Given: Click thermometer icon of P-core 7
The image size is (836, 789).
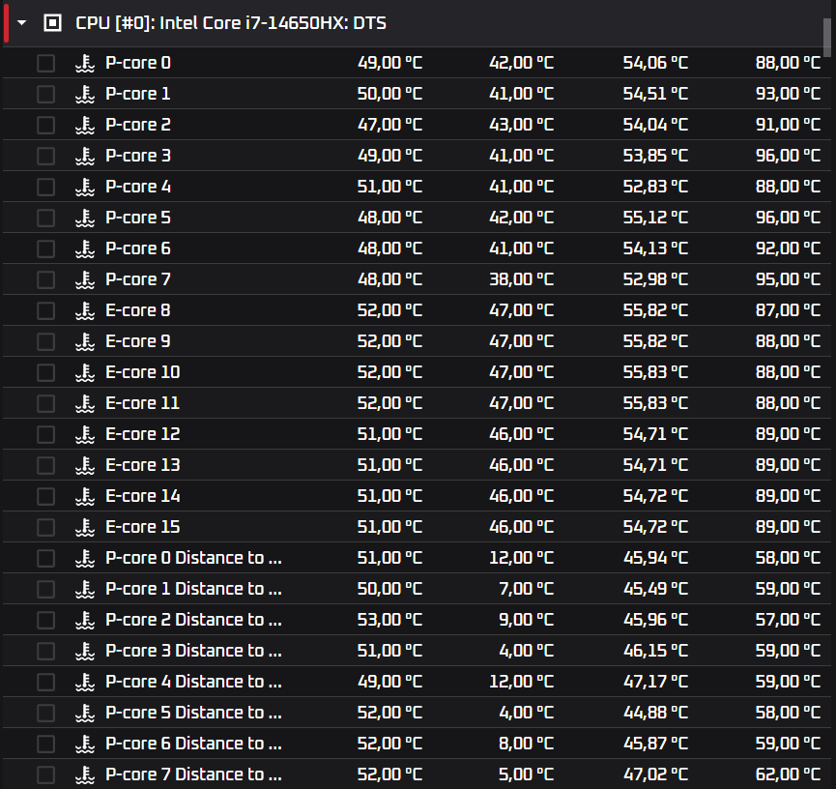Looking at the screenshot, I should point(85,279).
